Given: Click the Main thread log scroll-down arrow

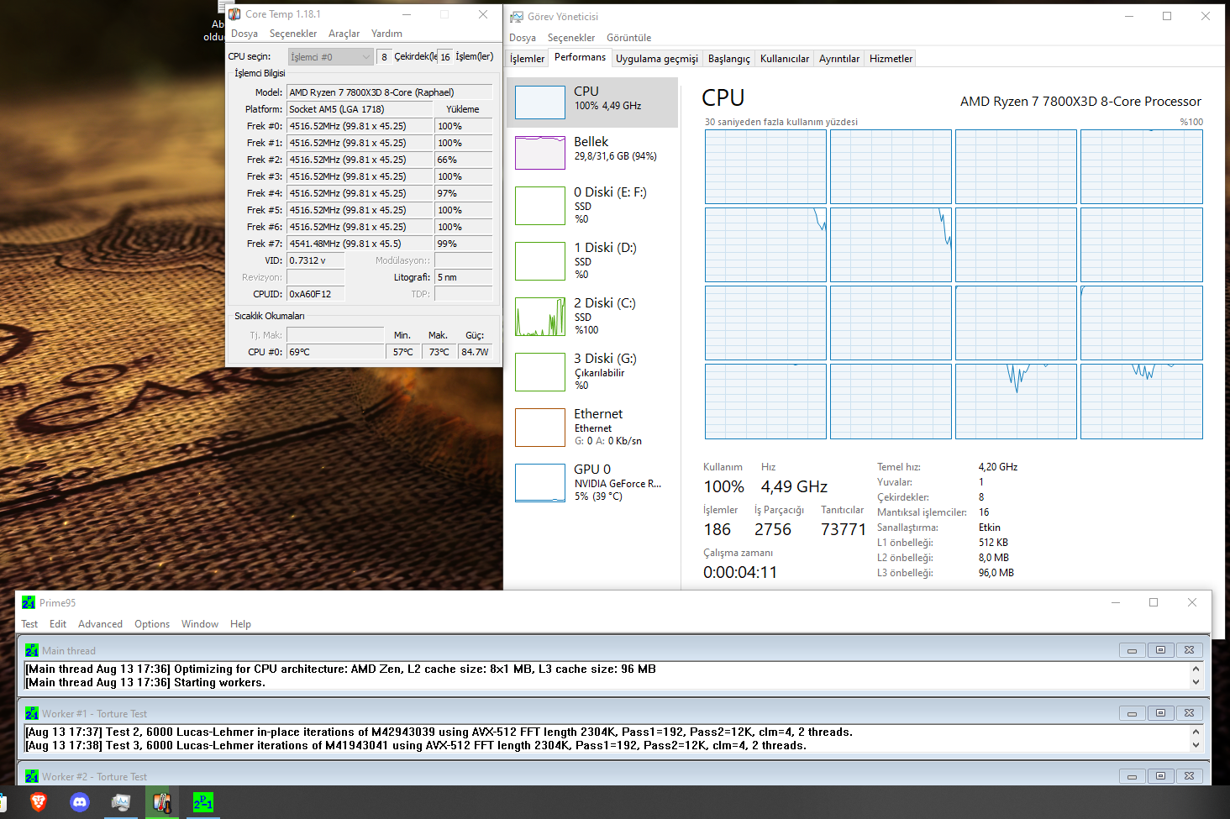Looking at the screenshot, I should (x=1196, y=682).
